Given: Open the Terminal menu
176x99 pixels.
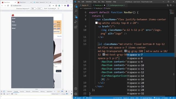Looking at the screenshot, I should coord(108,2).
